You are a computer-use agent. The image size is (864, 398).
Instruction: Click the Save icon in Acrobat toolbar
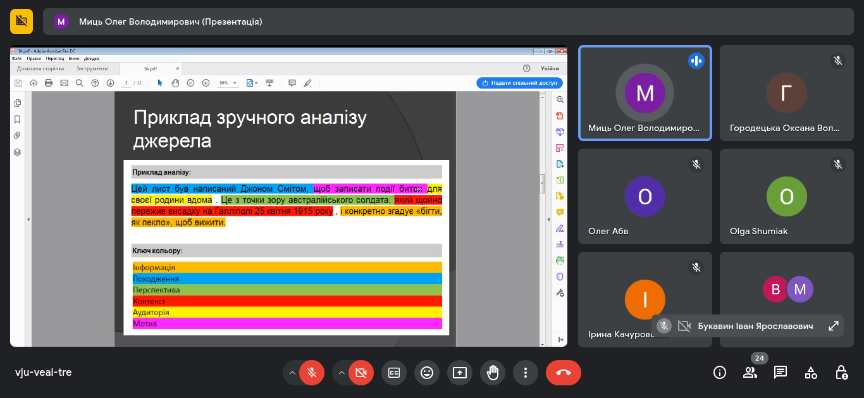pos(18,83)
